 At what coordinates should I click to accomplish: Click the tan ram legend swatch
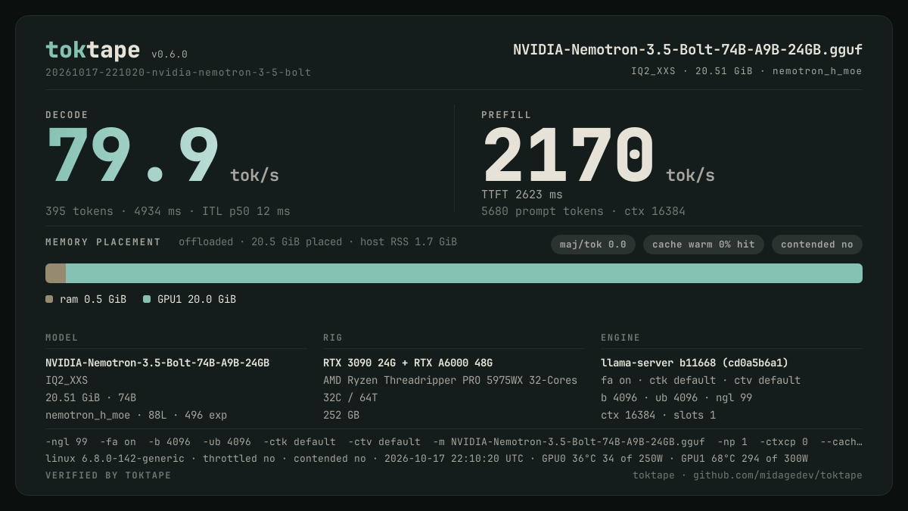(x=49, y=299)
